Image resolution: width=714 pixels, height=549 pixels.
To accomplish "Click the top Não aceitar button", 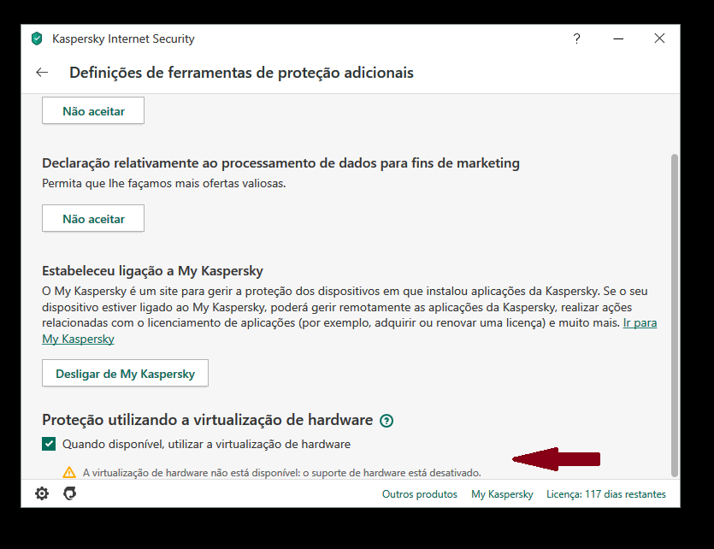I will (93, 110).
